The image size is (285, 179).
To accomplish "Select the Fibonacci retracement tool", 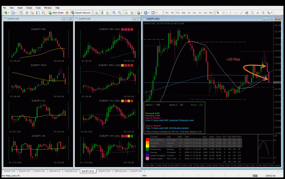I will tap(252, 13).
